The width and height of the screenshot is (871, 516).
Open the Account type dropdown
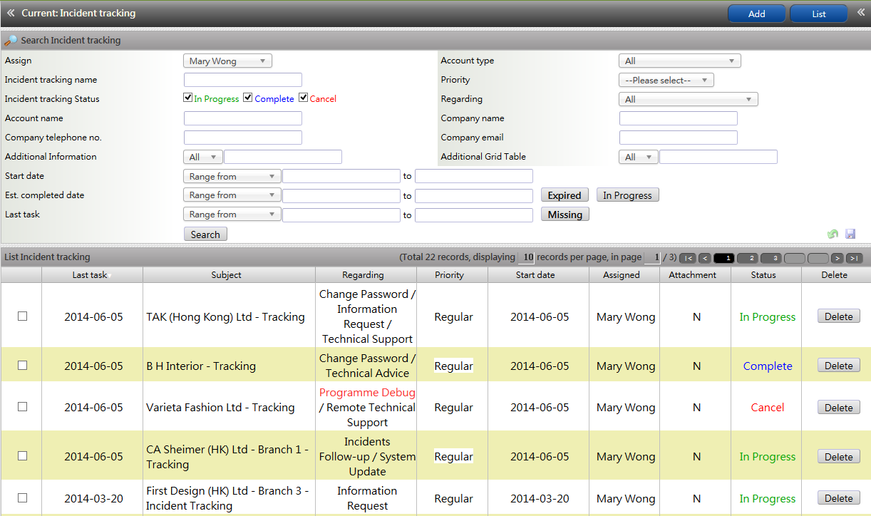680,61
